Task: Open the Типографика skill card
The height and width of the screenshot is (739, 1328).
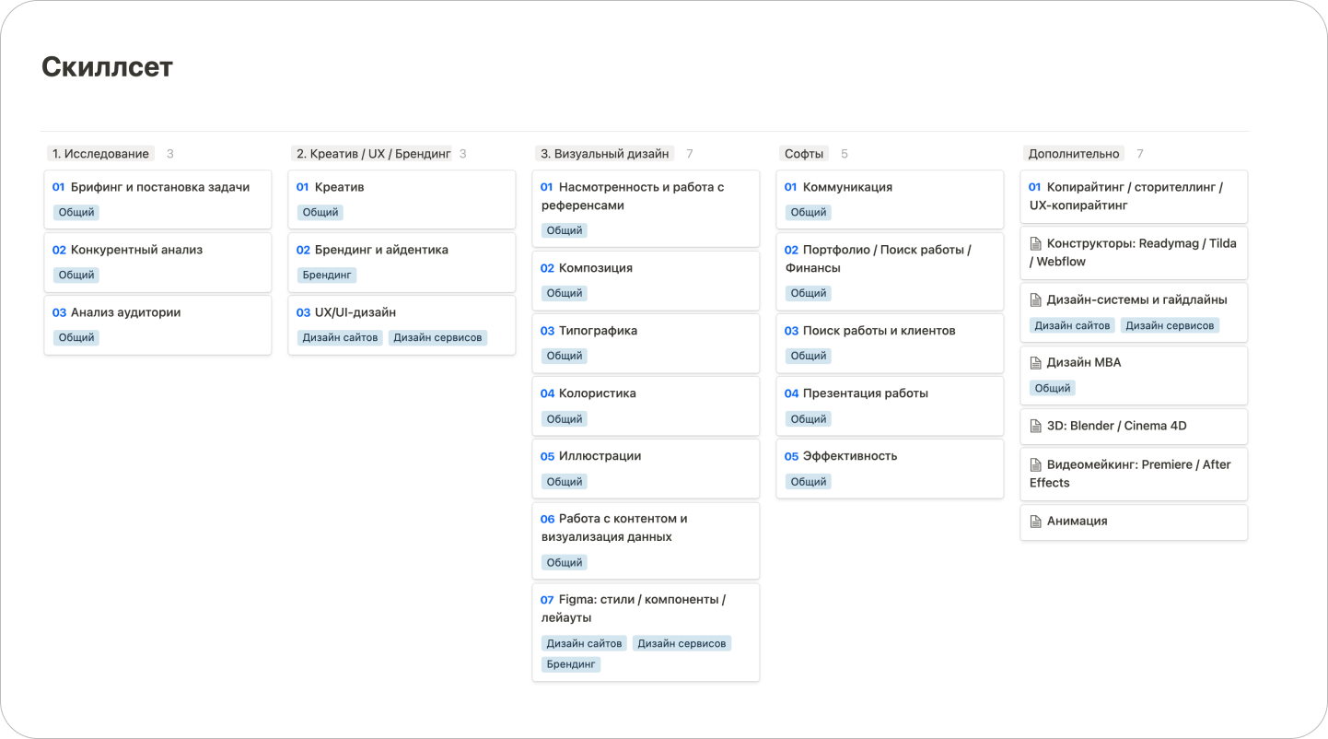Action: point(646,343)
